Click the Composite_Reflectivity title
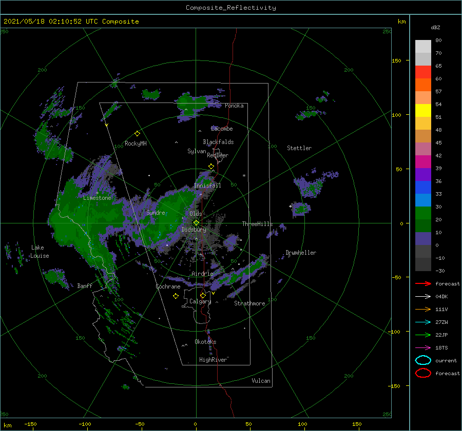 231,8
